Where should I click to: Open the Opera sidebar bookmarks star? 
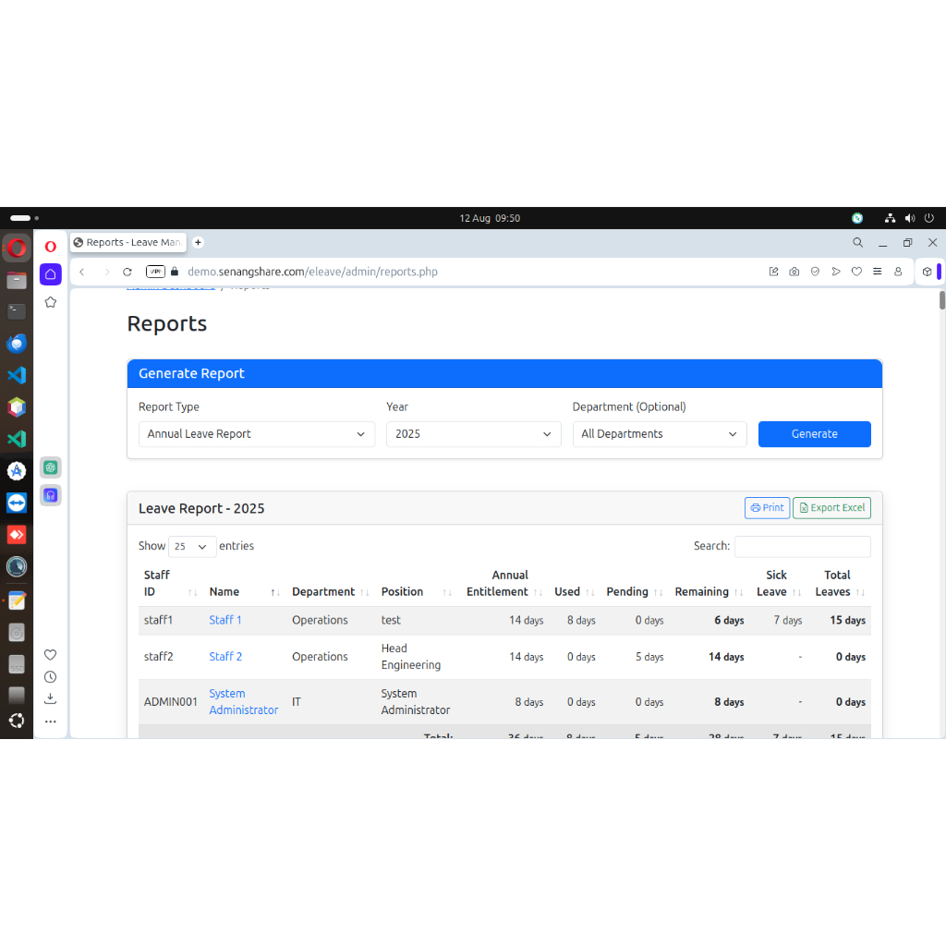click(51, 302)
